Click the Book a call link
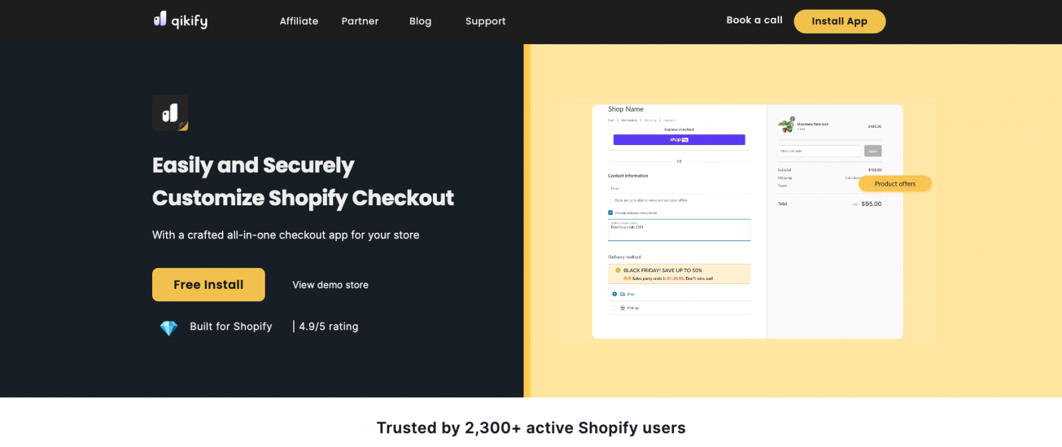 tap(754, 20)
